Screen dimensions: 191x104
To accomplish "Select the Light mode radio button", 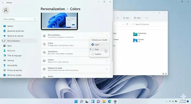I will [x=93, y=44].
